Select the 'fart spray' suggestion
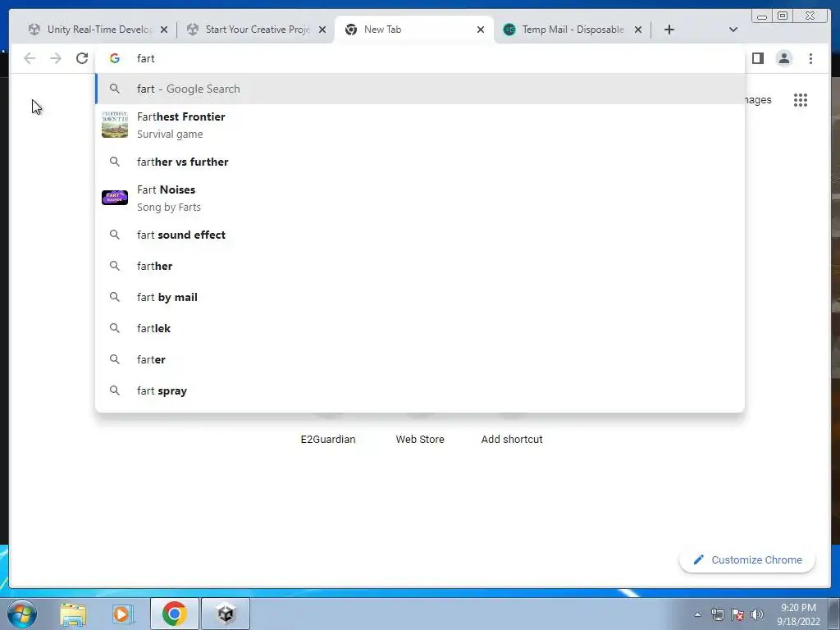840x630 pixels. pos(420,390)
